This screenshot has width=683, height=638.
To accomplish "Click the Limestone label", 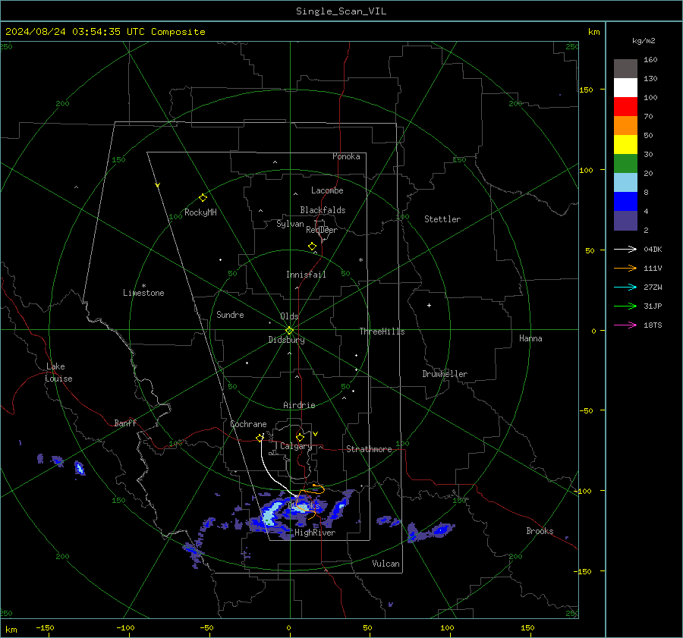I will click(143, 293).
